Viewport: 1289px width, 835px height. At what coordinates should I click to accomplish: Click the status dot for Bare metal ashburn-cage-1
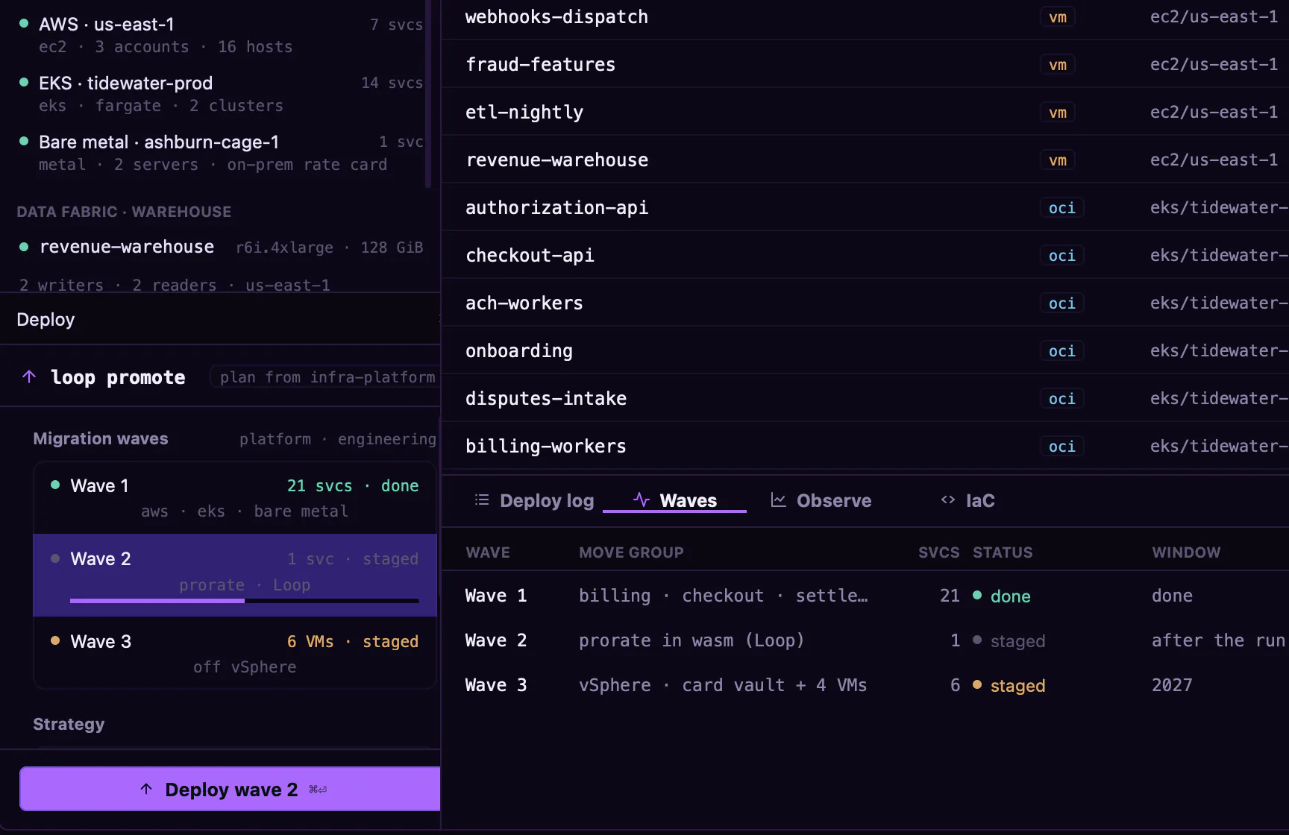(24, 141)
